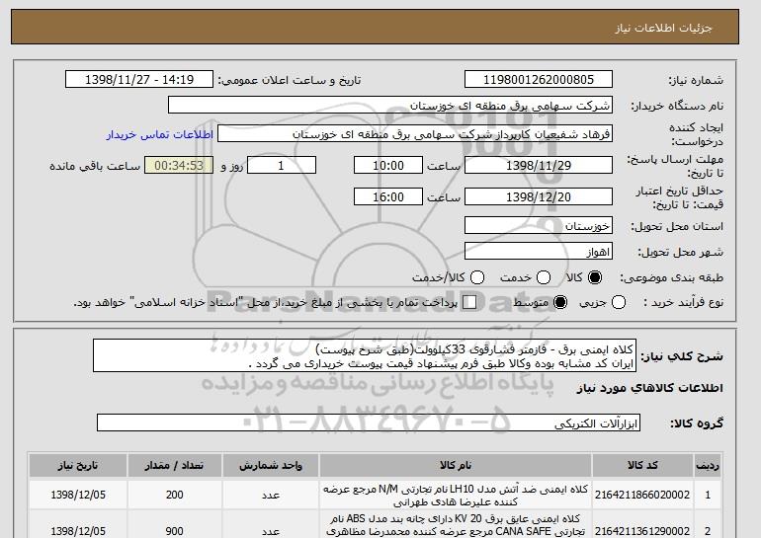
Task: Click the general description text area
Action: [x=365, y=356]
